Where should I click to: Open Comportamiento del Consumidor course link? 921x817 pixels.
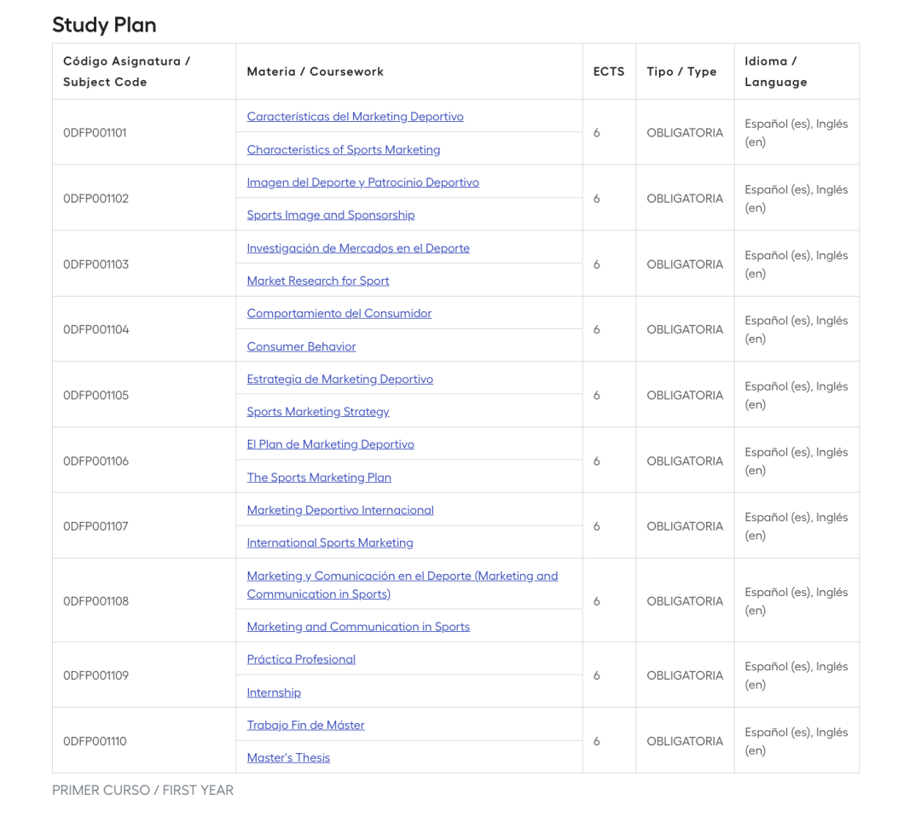339,313
